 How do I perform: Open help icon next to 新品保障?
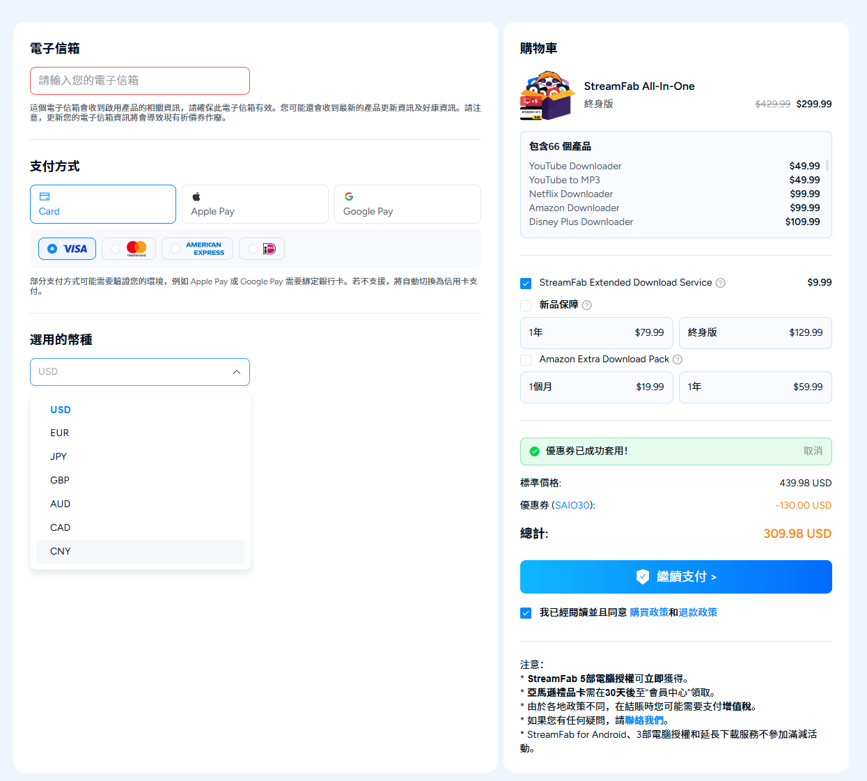587,305
